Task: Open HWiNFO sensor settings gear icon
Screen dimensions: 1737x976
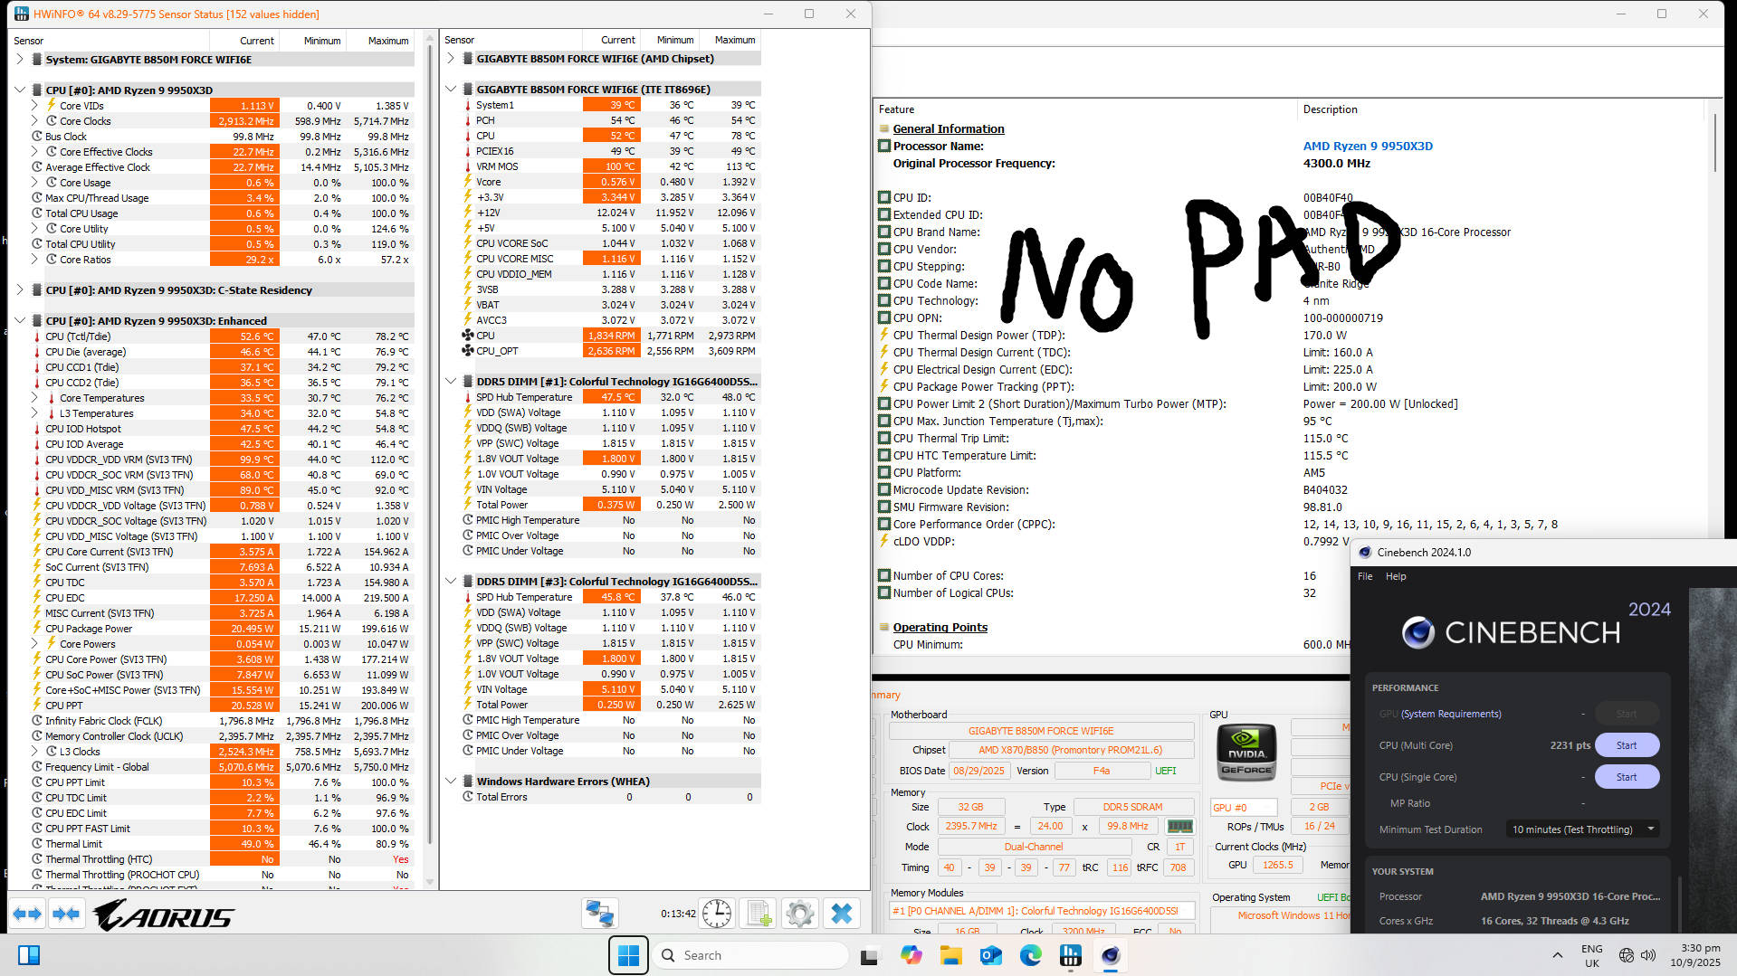Action: 800,914
